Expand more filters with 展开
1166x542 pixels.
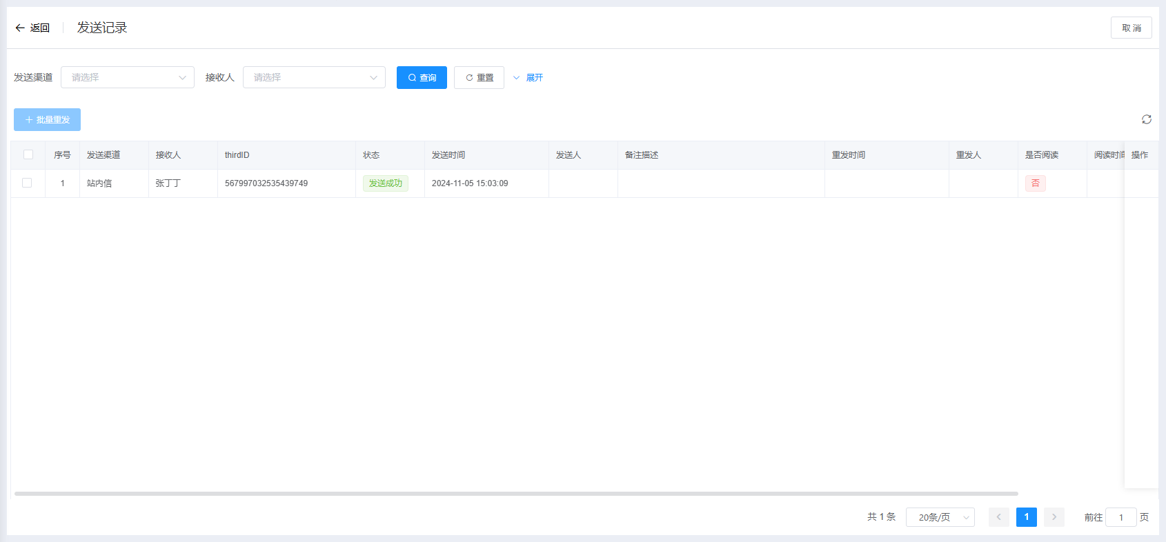tap(528, 78)
